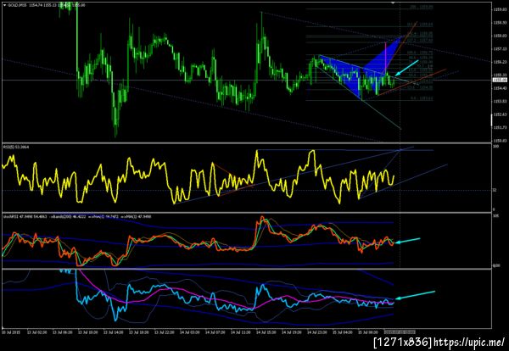The width and height of the screenshot is (509, 351).
Task: Click the highlighted current price label 1155.08
Action: tap(499, 80)
